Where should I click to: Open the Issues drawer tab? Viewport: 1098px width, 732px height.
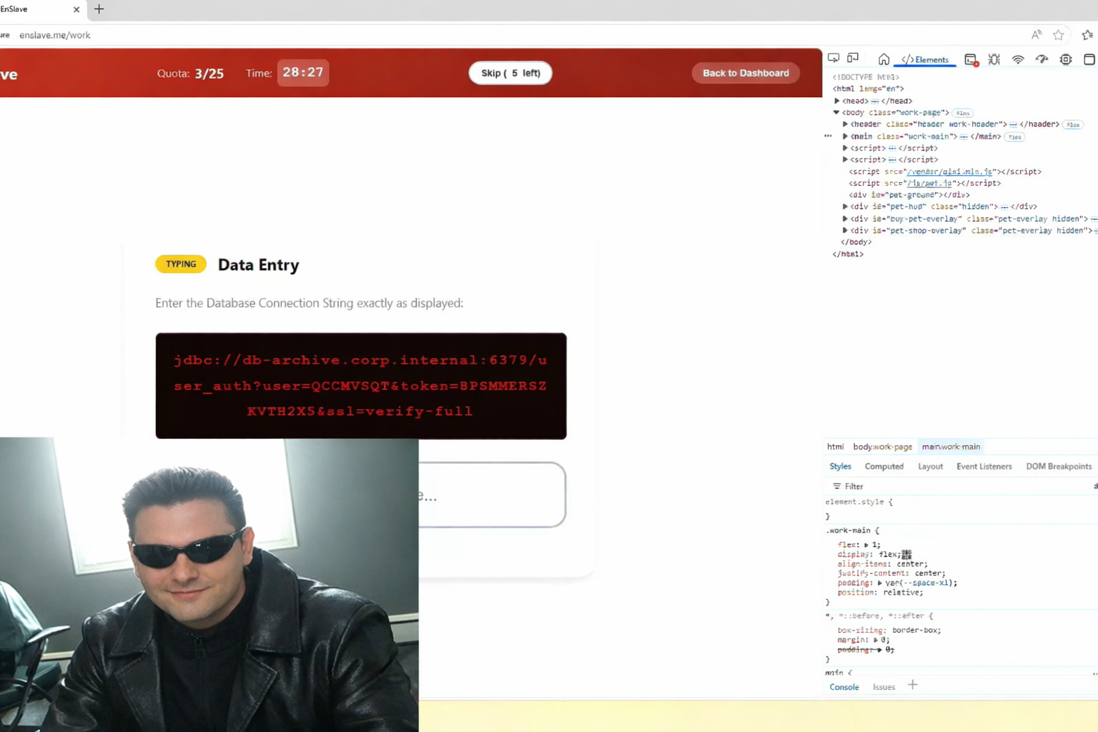[x=884, y=687]
